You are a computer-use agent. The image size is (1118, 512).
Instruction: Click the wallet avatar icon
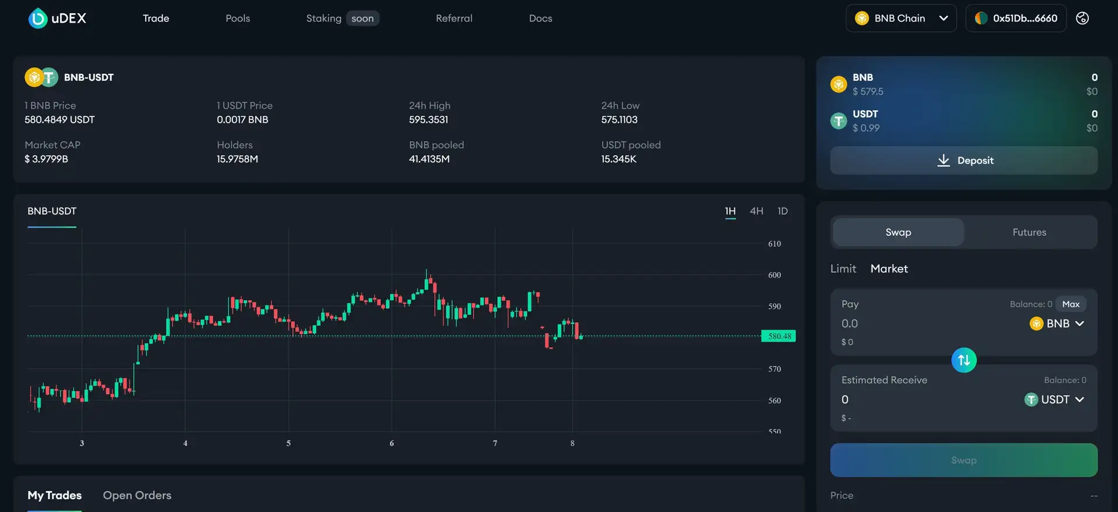pos(981,19)
